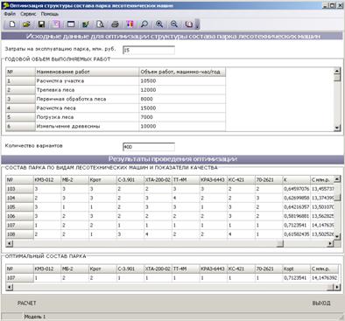
Task: Click the colorful chart toolbar icon
Action: [130, 24]
